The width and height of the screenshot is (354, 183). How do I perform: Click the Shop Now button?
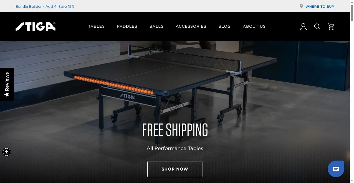point(175,169)
